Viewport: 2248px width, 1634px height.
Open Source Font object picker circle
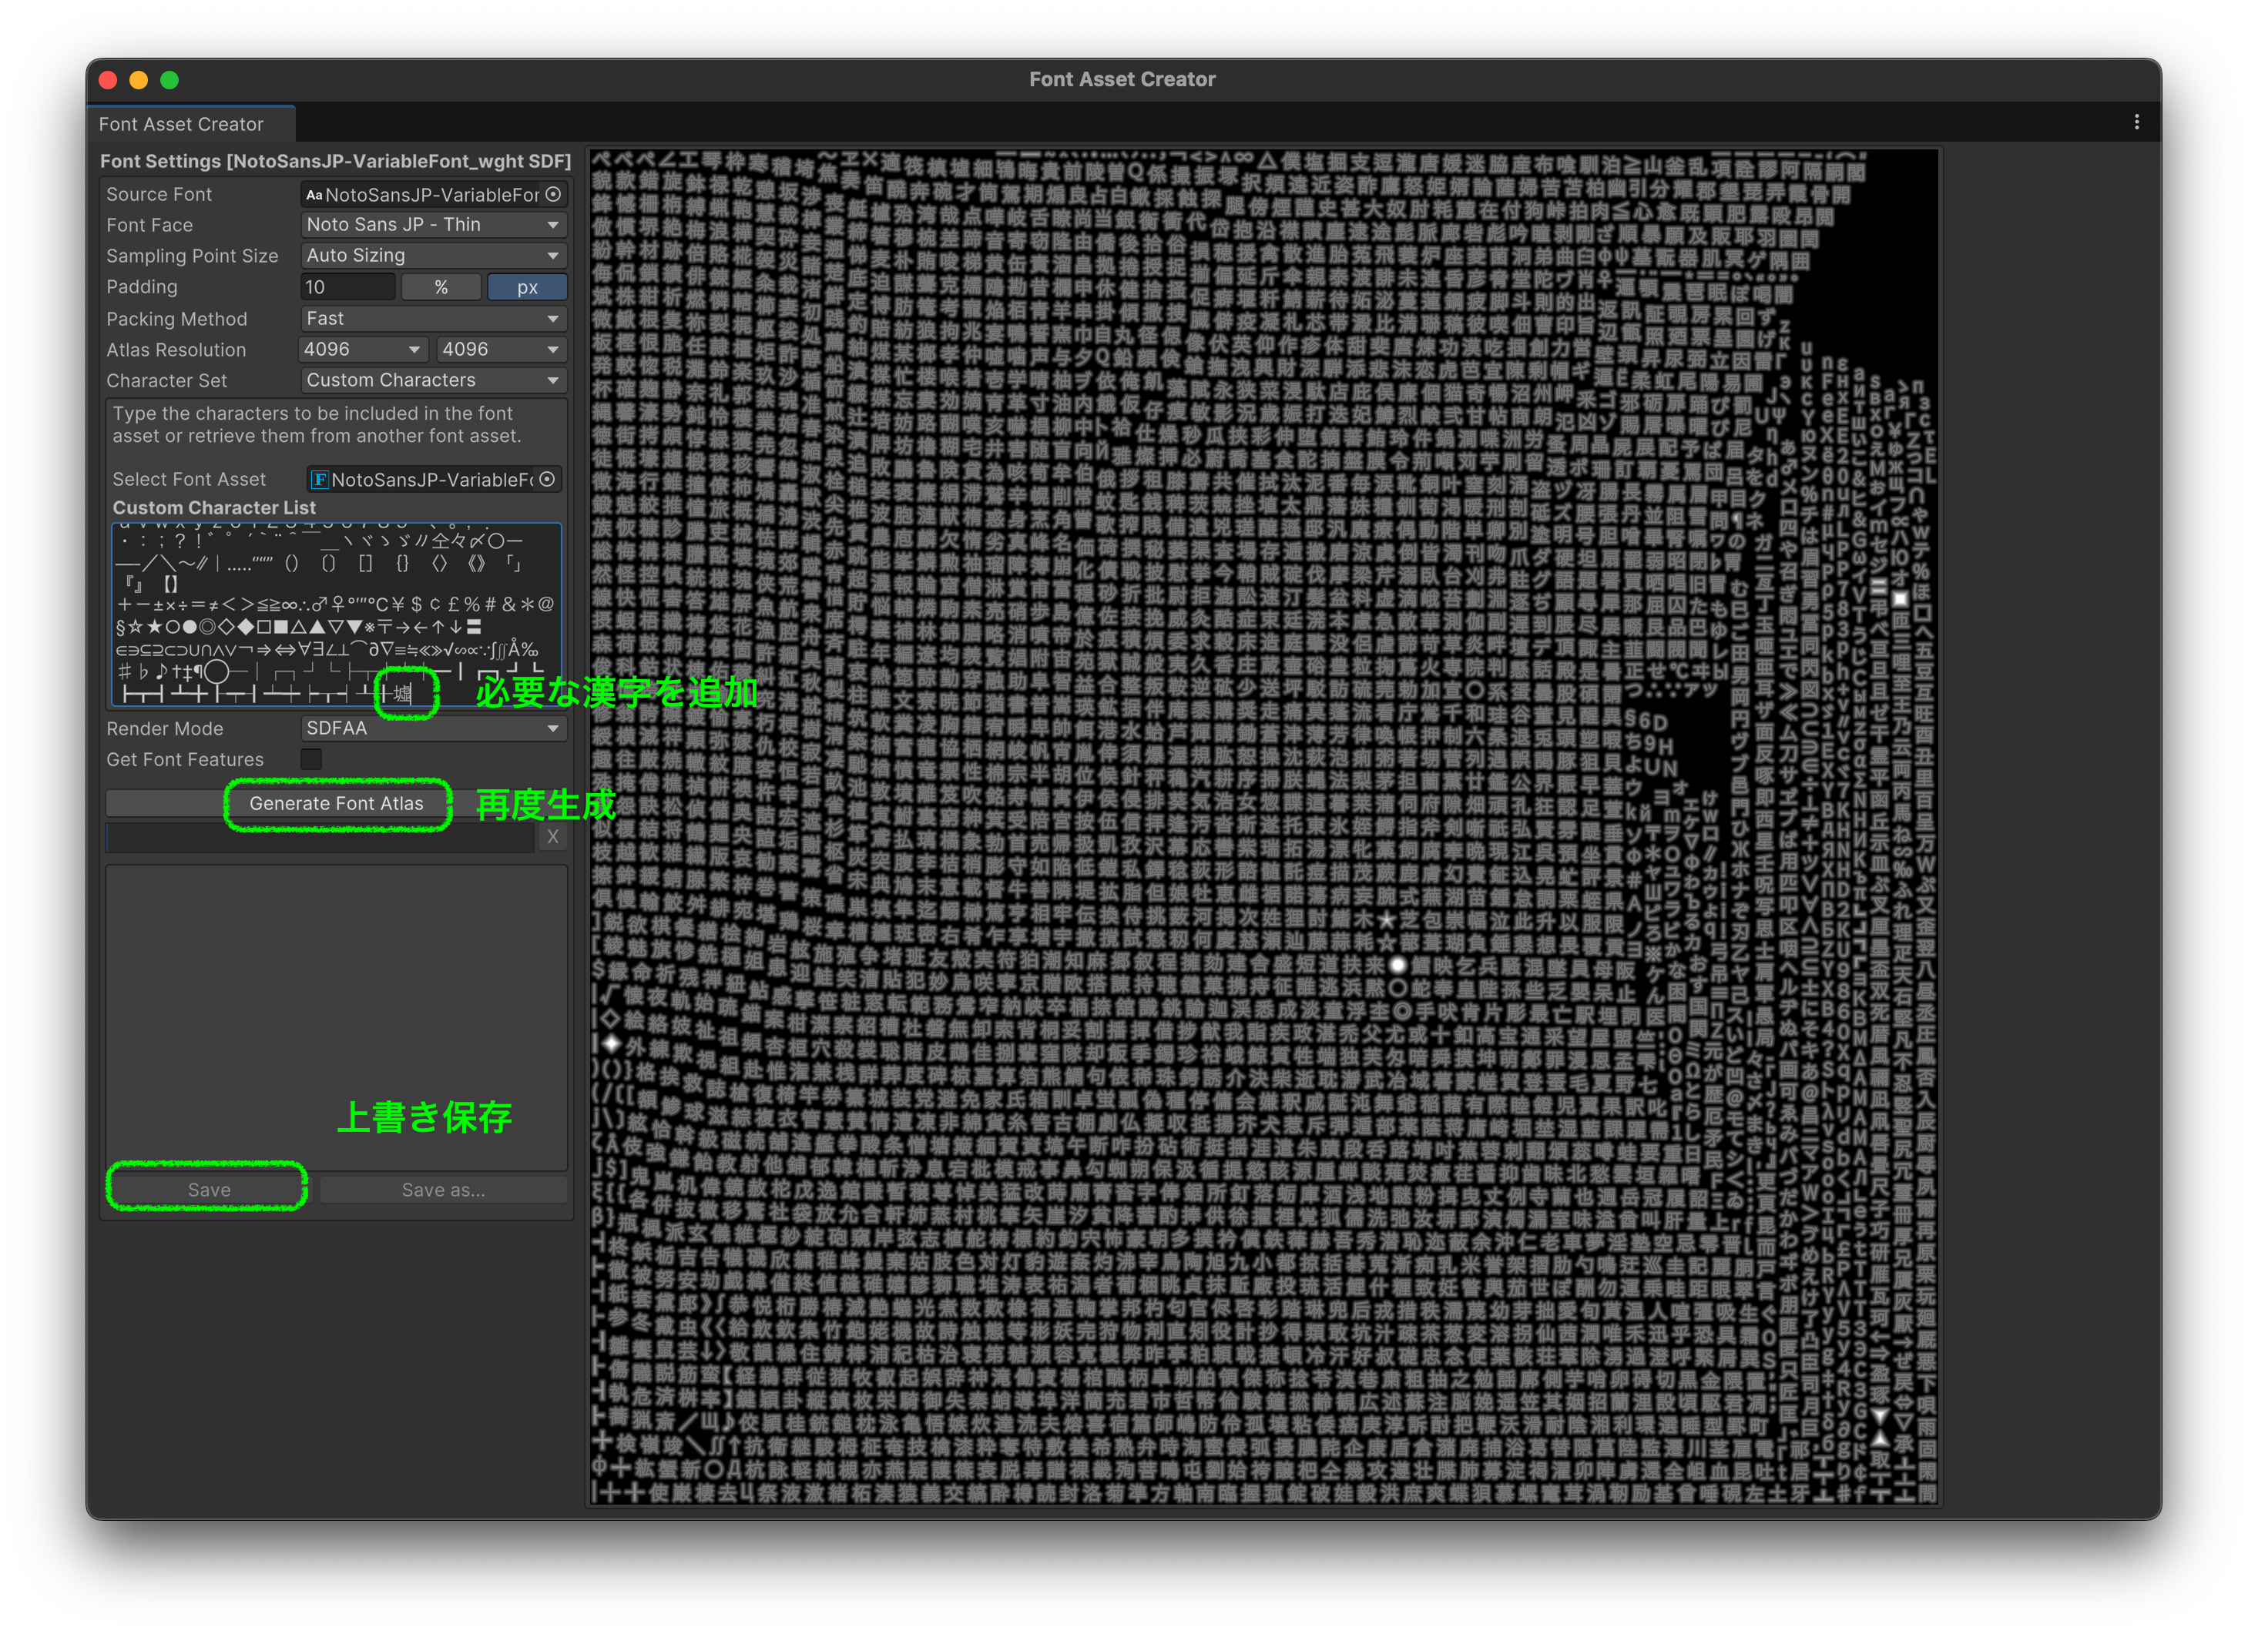click(x=553, y=194)
